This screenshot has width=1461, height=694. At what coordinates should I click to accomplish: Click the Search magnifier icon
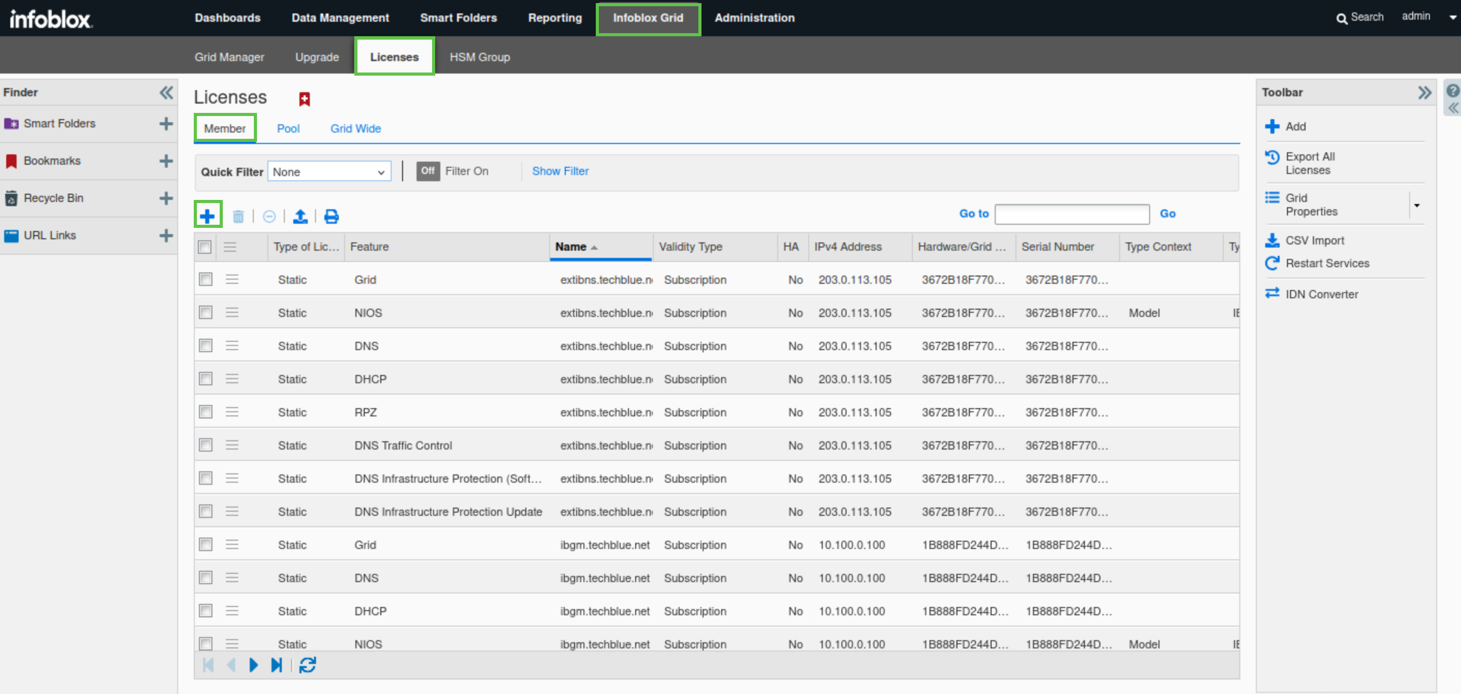pos(1341,18)
